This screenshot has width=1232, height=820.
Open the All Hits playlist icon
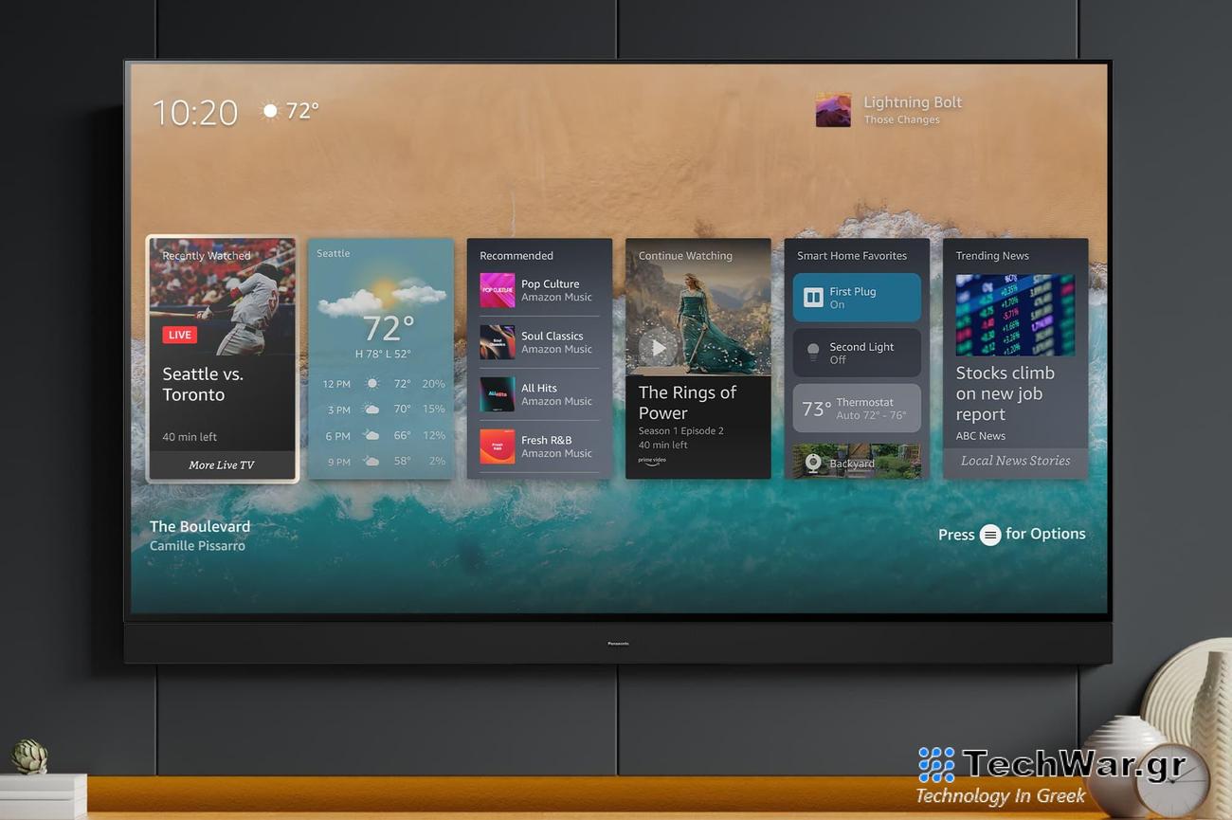[497, 394]
